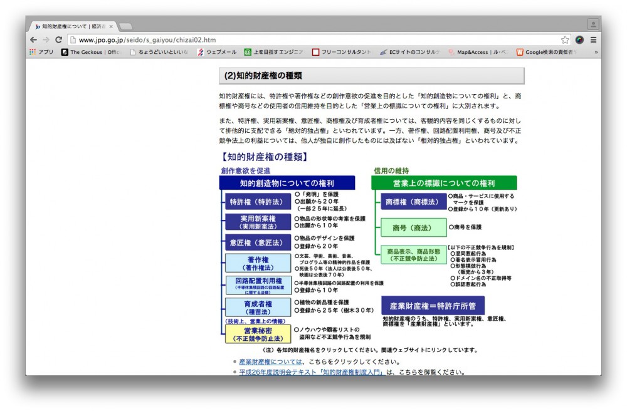Image resolution: width=627 pixels, height=411 pixels.
Task: Click the 信用の維持 label
Action: coord(391,171)
